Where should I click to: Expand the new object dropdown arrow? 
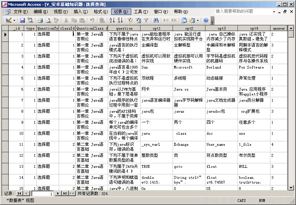pos(198,20)
